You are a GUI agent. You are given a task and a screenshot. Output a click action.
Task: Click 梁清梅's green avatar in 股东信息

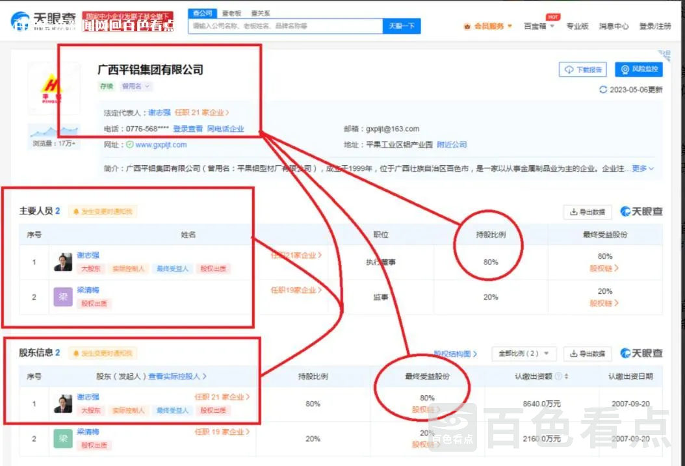(x=63, y=438)
